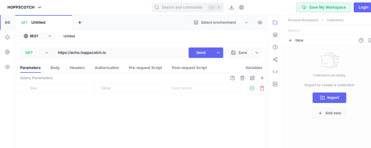Expand Send options chevron
This screenshot has height=148, width=371.
[218, 53]
